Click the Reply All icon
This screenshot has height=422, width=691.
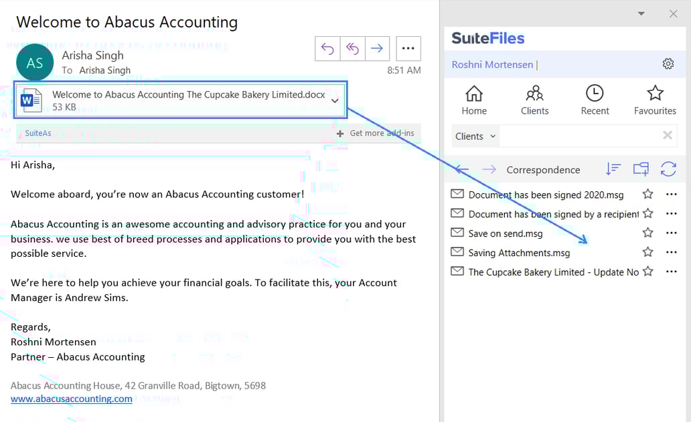click(x=352, y=48)
